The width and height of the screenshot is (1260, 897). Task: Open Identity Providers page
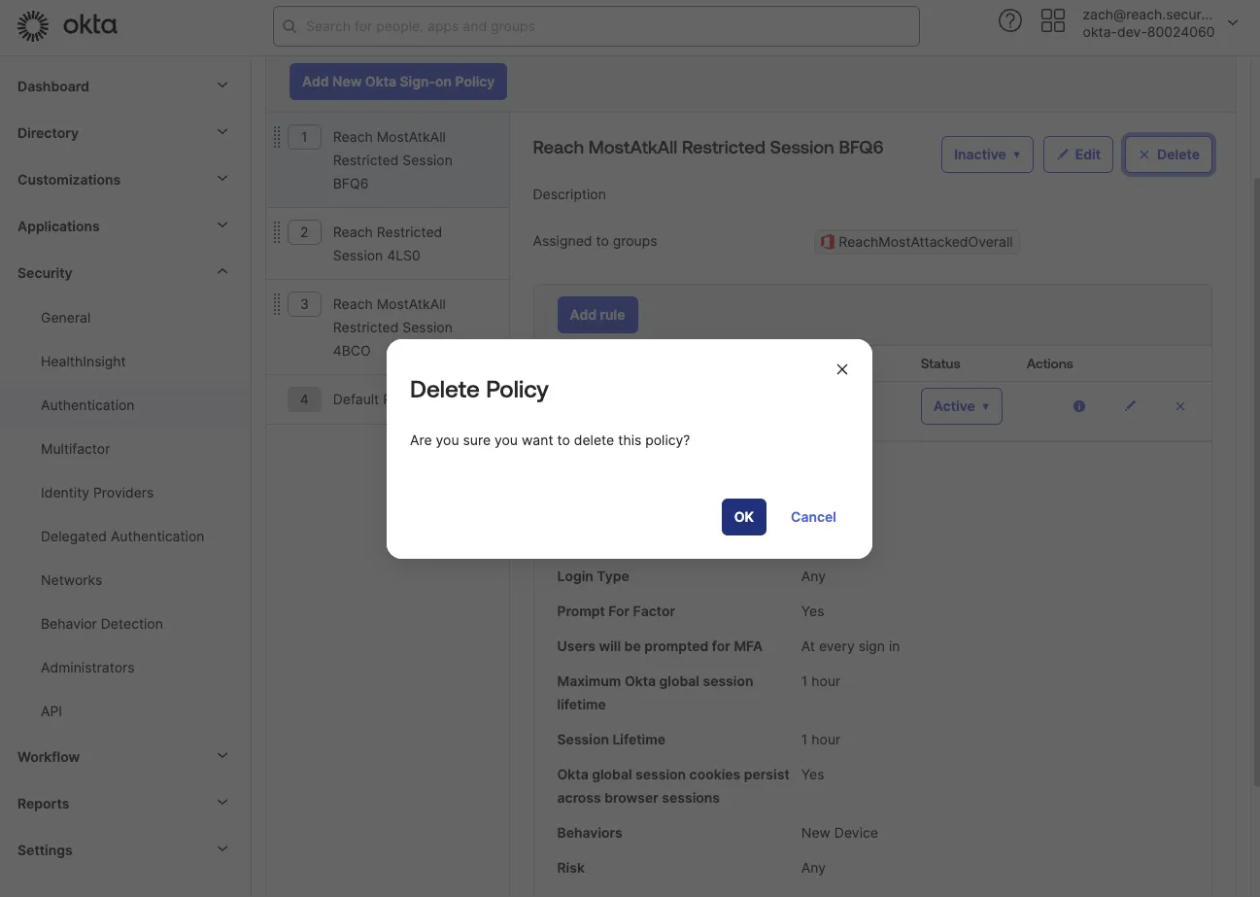pyautogui.click(x=97, y=493)
